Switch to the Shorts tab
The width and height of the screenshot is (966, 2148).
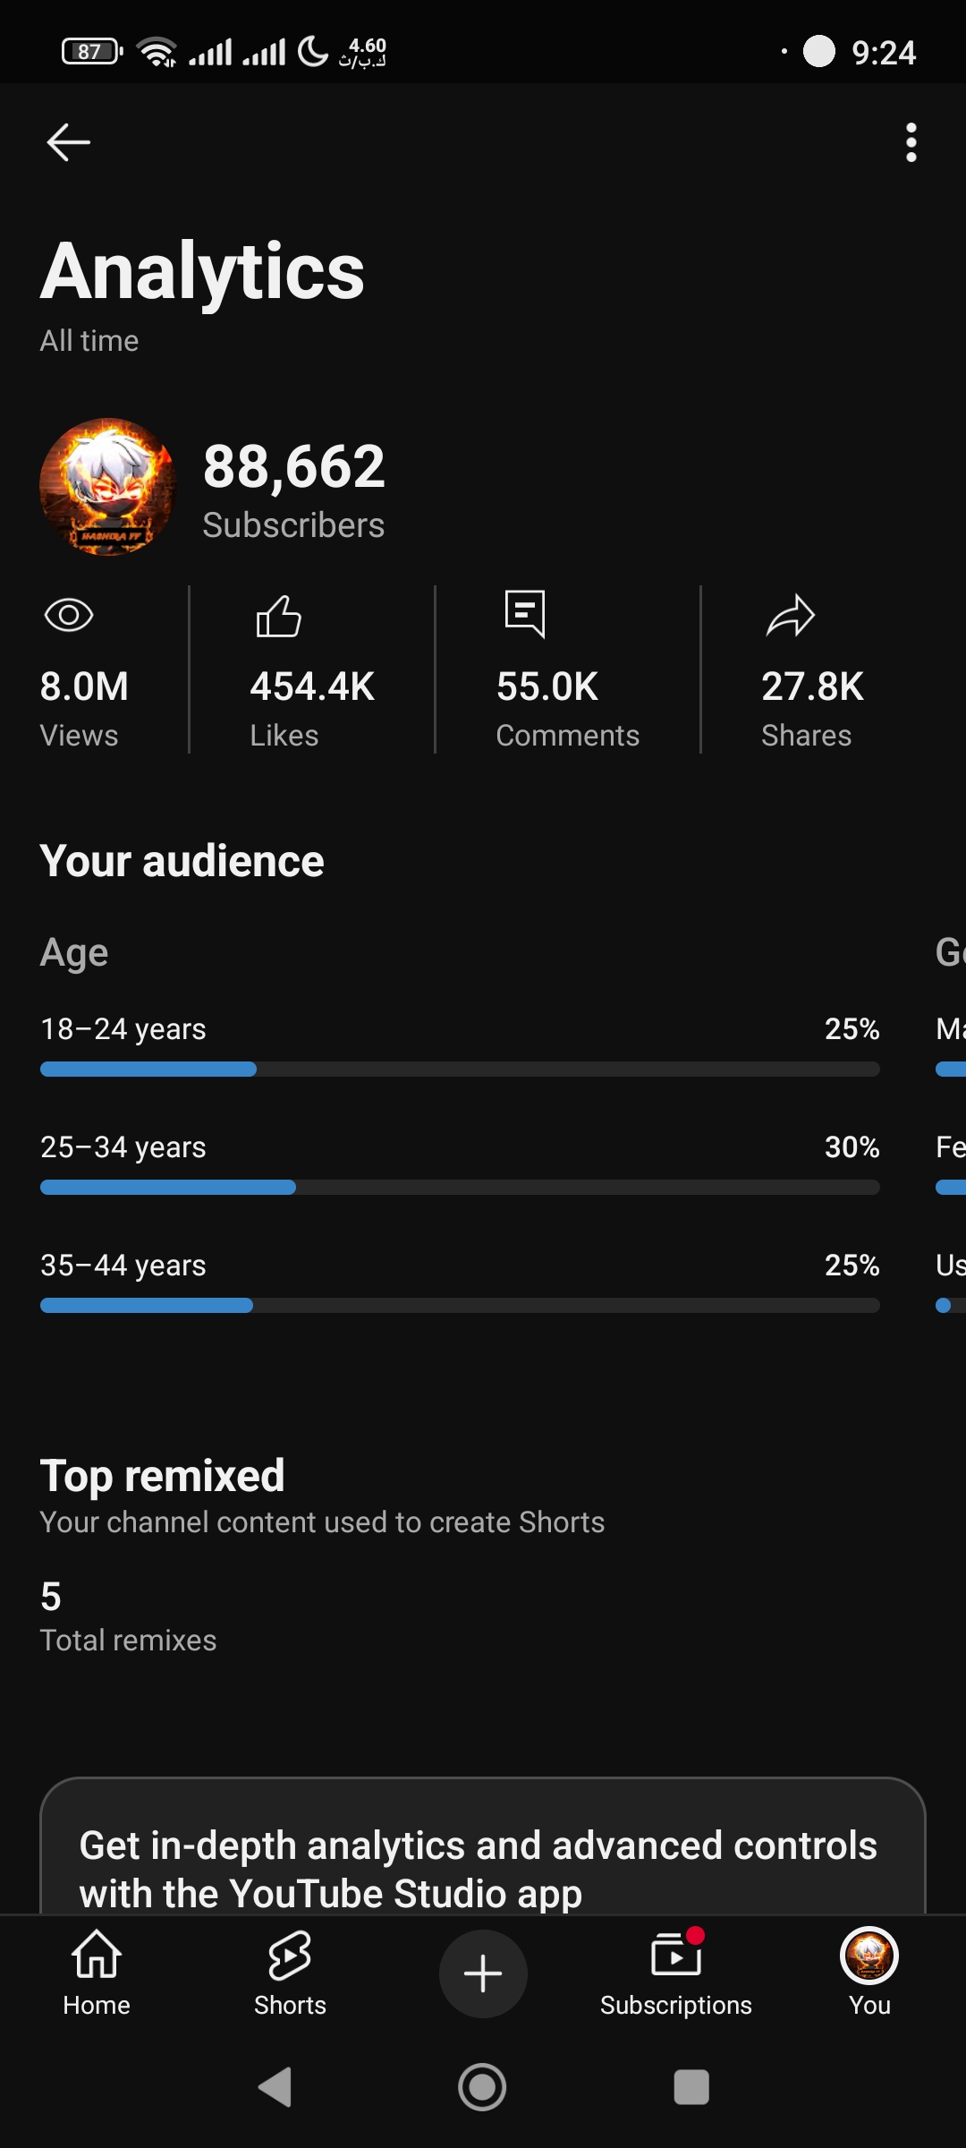290,1973
